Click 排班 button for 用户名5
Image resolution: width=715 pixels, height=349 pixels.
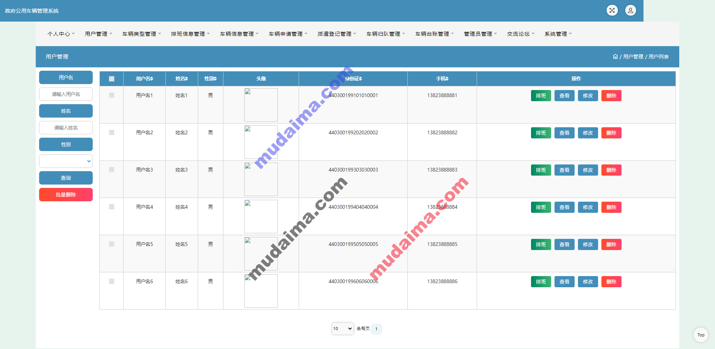point(541,244)
